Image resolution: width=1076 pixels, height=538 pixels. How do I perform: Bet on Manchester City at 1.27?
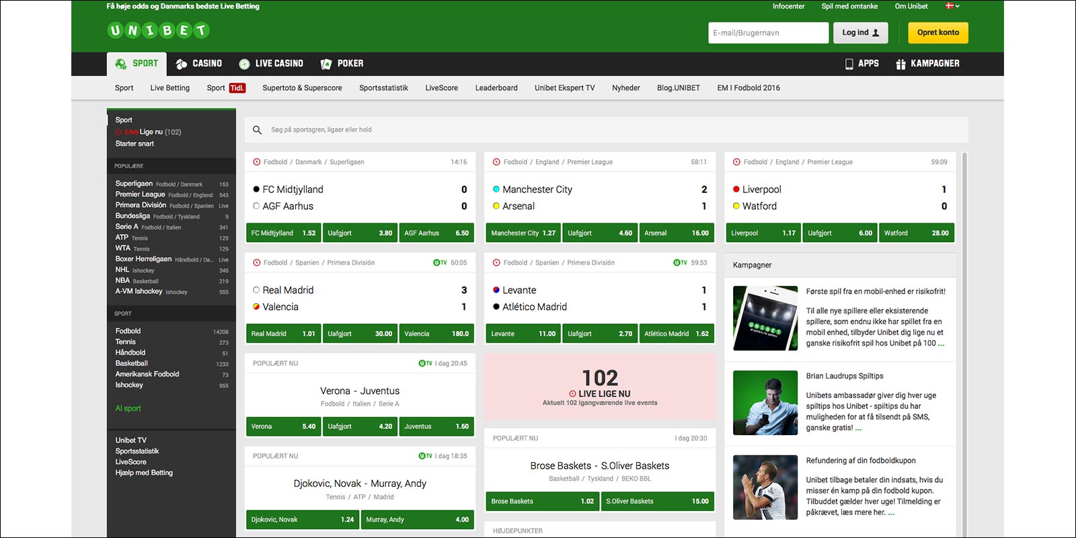(x=523, y=233)
